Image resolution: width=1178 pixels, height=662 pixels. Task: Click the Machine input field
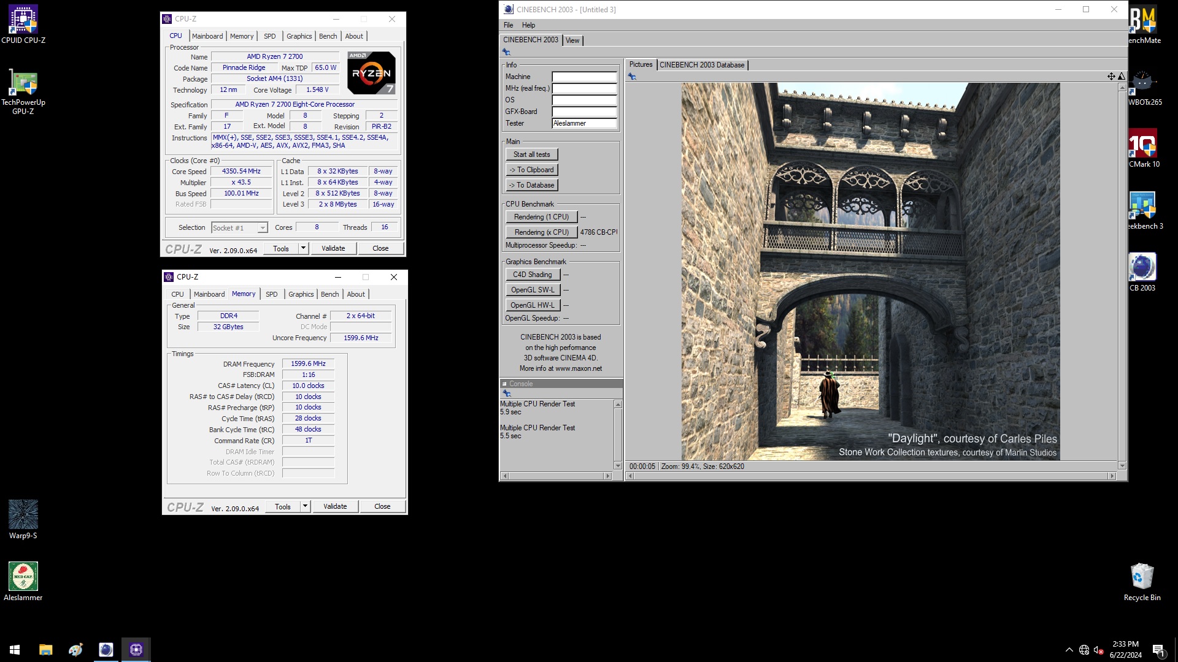[584, 77]
